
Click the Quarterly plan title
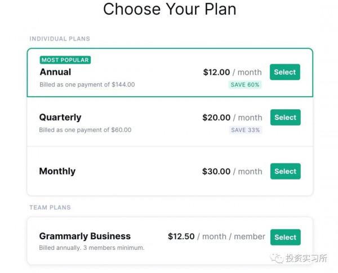[60, 117]
